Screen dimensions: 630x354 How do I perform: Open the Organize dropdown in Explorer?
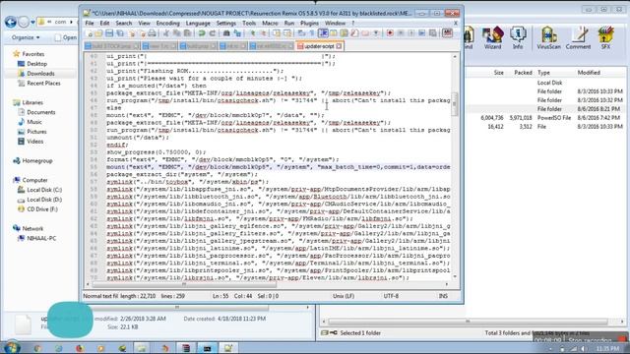point(26,37)
